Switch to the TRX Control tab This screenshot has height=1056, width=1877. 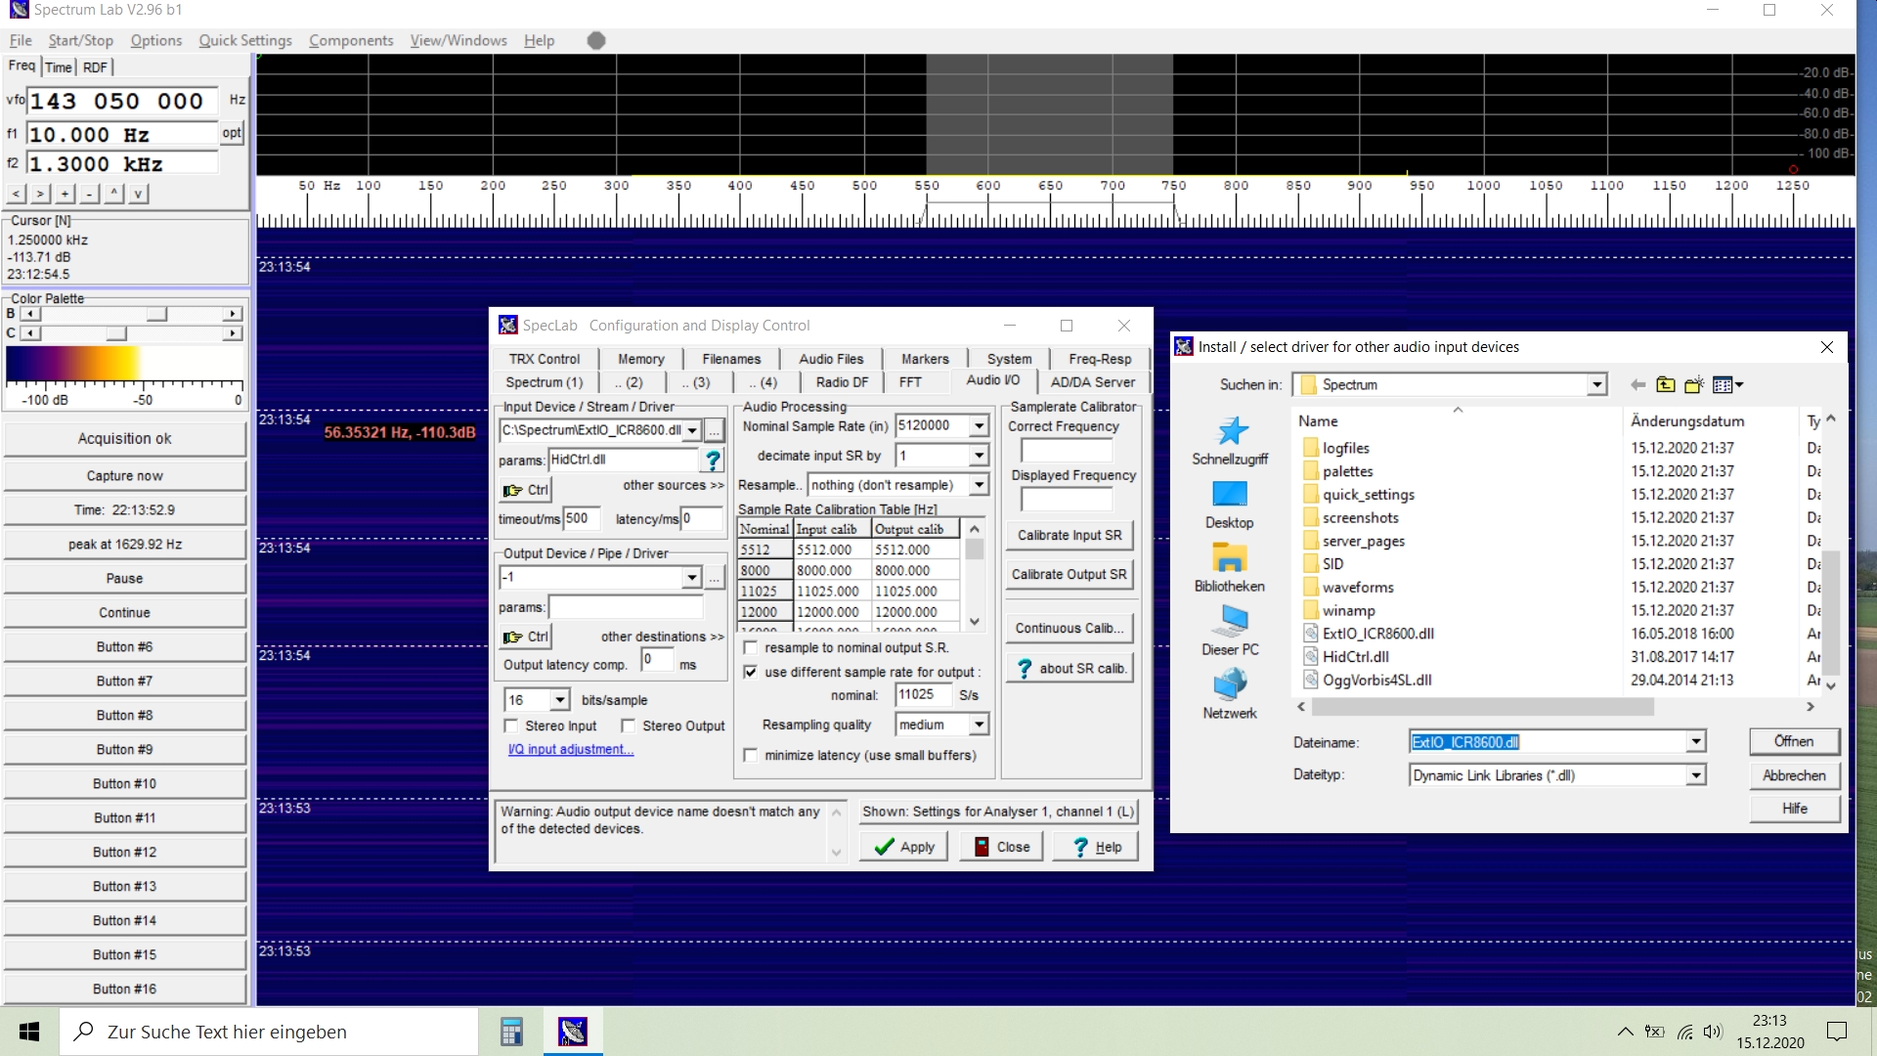[x=545, y=359]
